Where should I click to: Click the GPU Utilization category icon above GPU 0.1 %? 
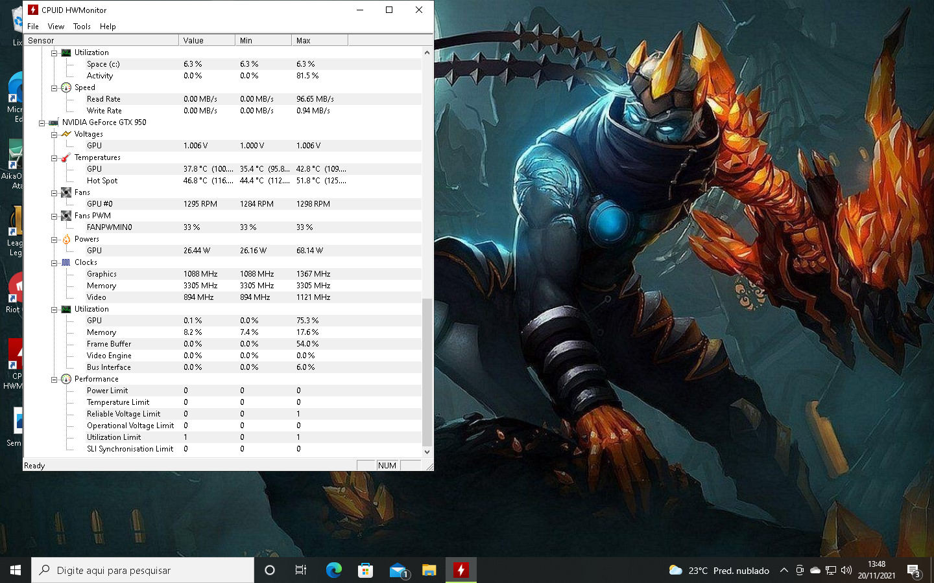66,309
